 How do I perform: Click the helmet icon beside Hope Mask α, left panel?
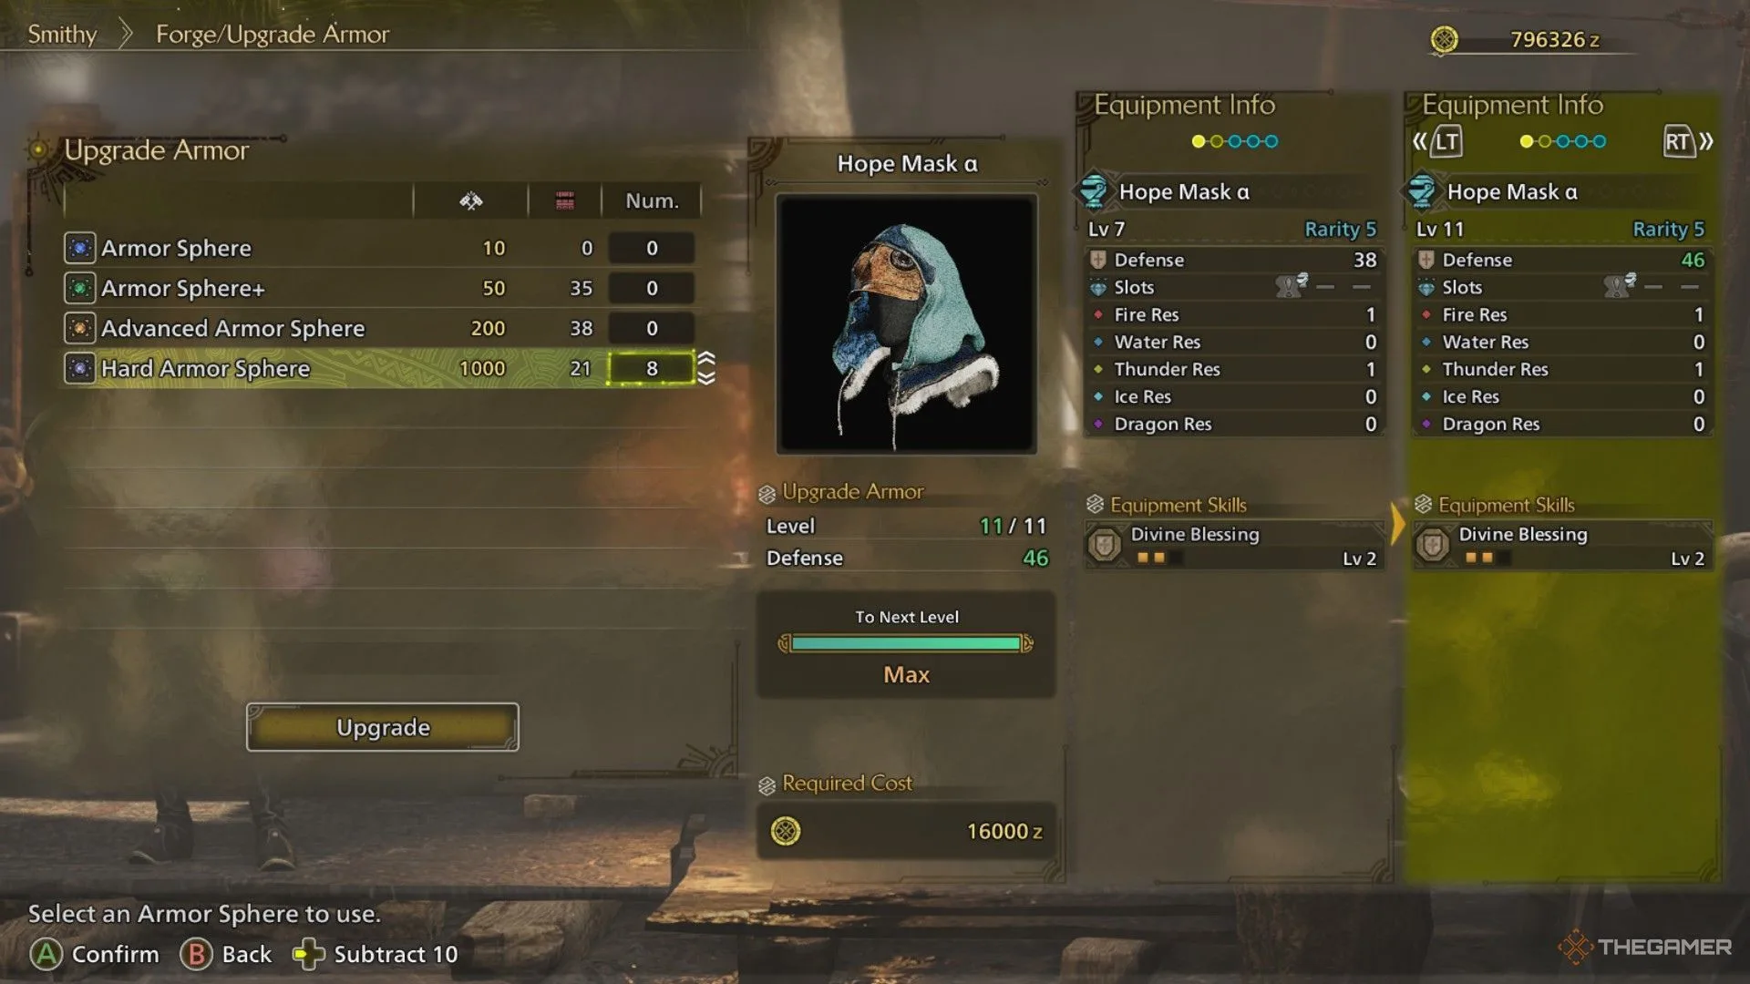pos(1093,190)
